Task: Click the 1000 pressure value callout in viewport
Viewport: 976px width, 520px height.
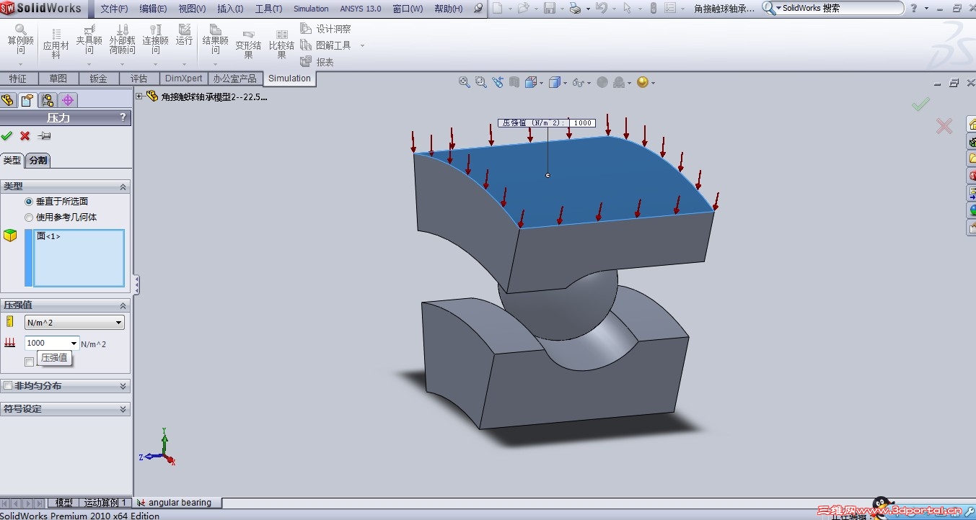Action: (583, 123)
